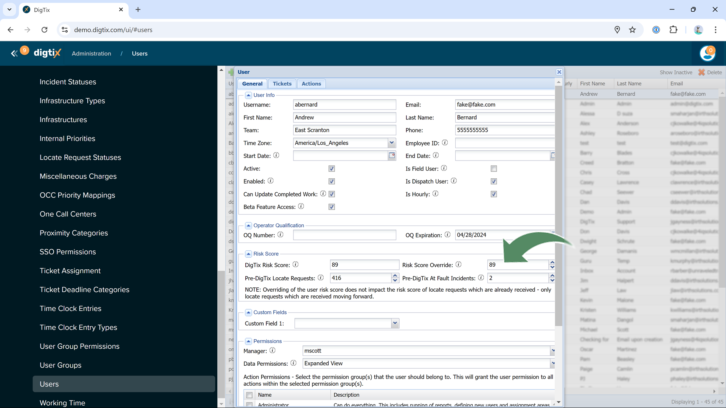This screenshot has height=408, width=726.
Task: Click the red X Delete icon
Action: [x=701, y=72]
